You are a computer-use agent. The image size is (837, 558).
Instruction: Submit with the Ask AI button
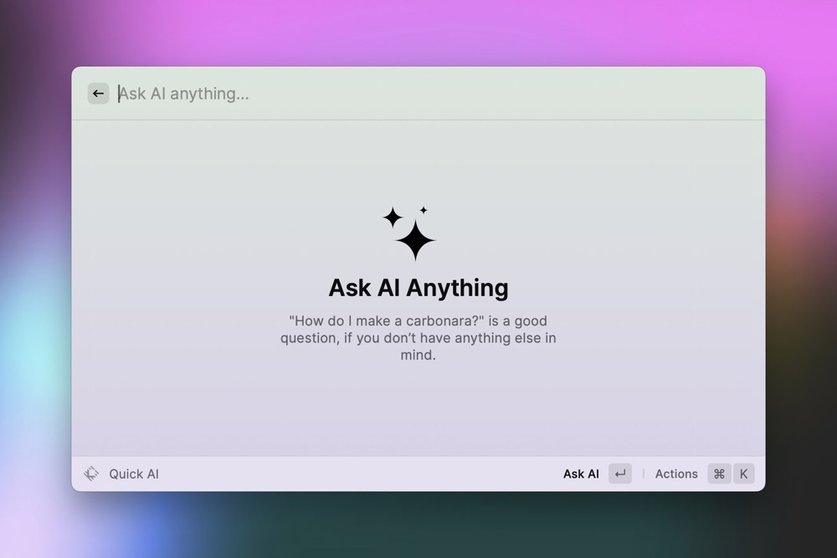[x=581, y=474]
